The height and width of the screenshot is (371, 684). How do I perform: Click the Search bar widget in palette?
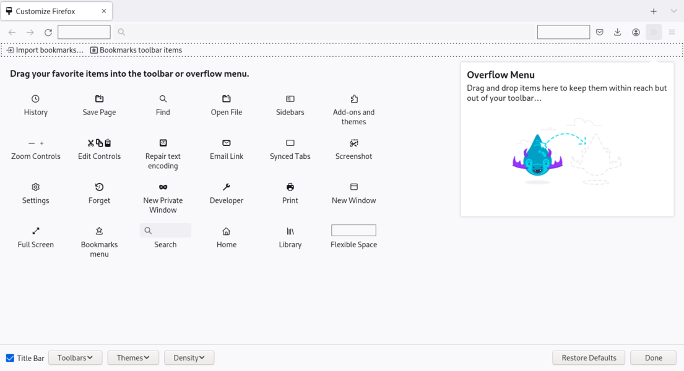click(x=165, y=231)
